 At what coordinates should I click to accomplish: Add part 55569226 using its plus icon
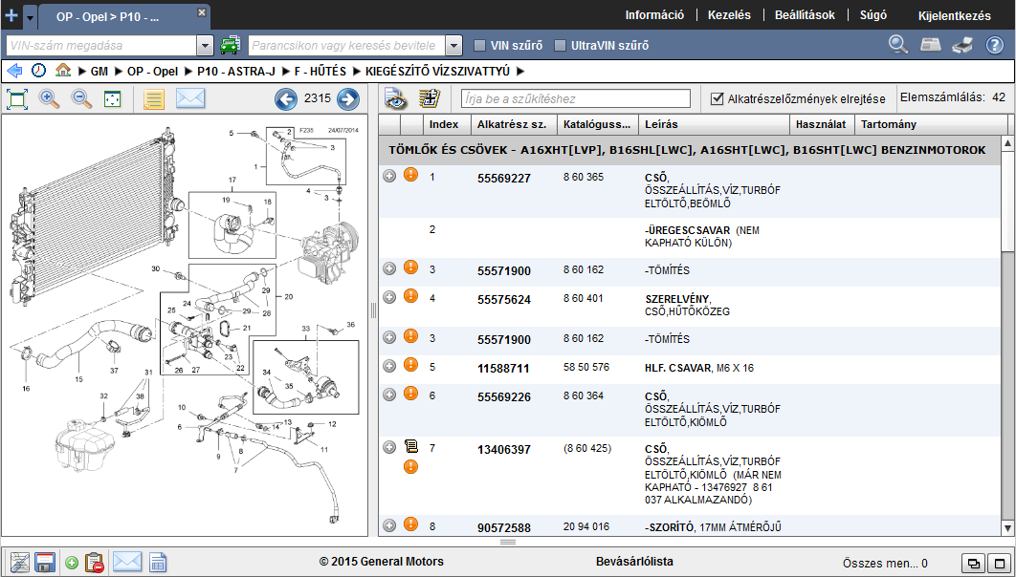pos(388,394)
